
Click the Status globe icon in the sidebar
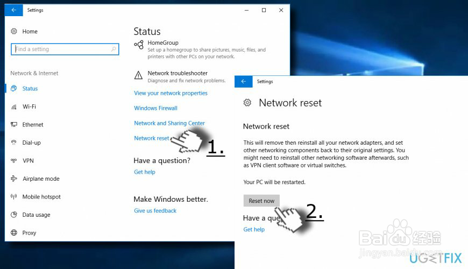(14, 88)
